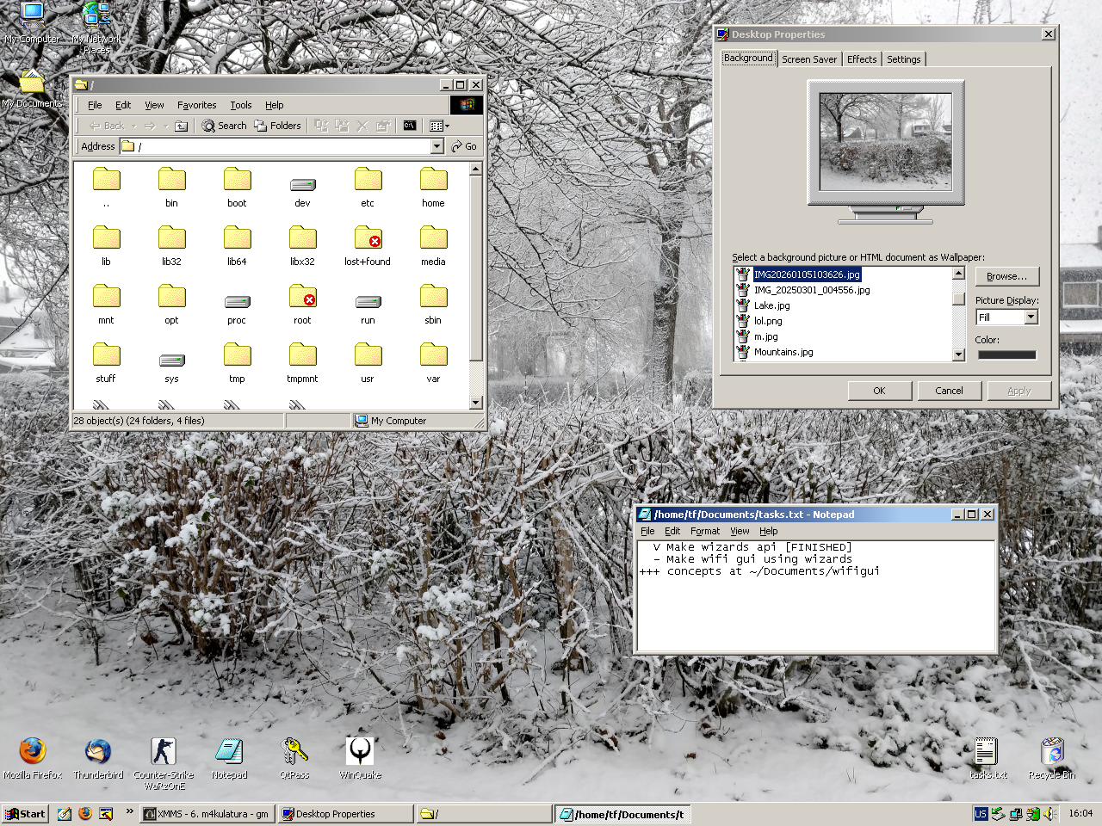
Task: Open the tmpmnt folder
Action: click(x=302, y=362)
